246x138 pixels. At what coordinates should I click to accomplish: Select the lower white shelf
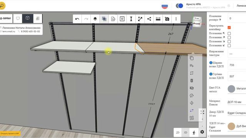click(x=69, y=67)
